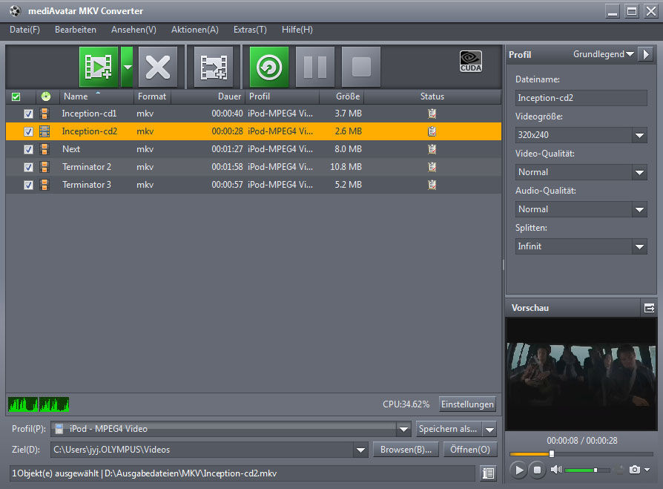Uncheck the Inception-cd2 checkbox
The width and height of the screenshot is (663, 489).
[x=28, y=131]
